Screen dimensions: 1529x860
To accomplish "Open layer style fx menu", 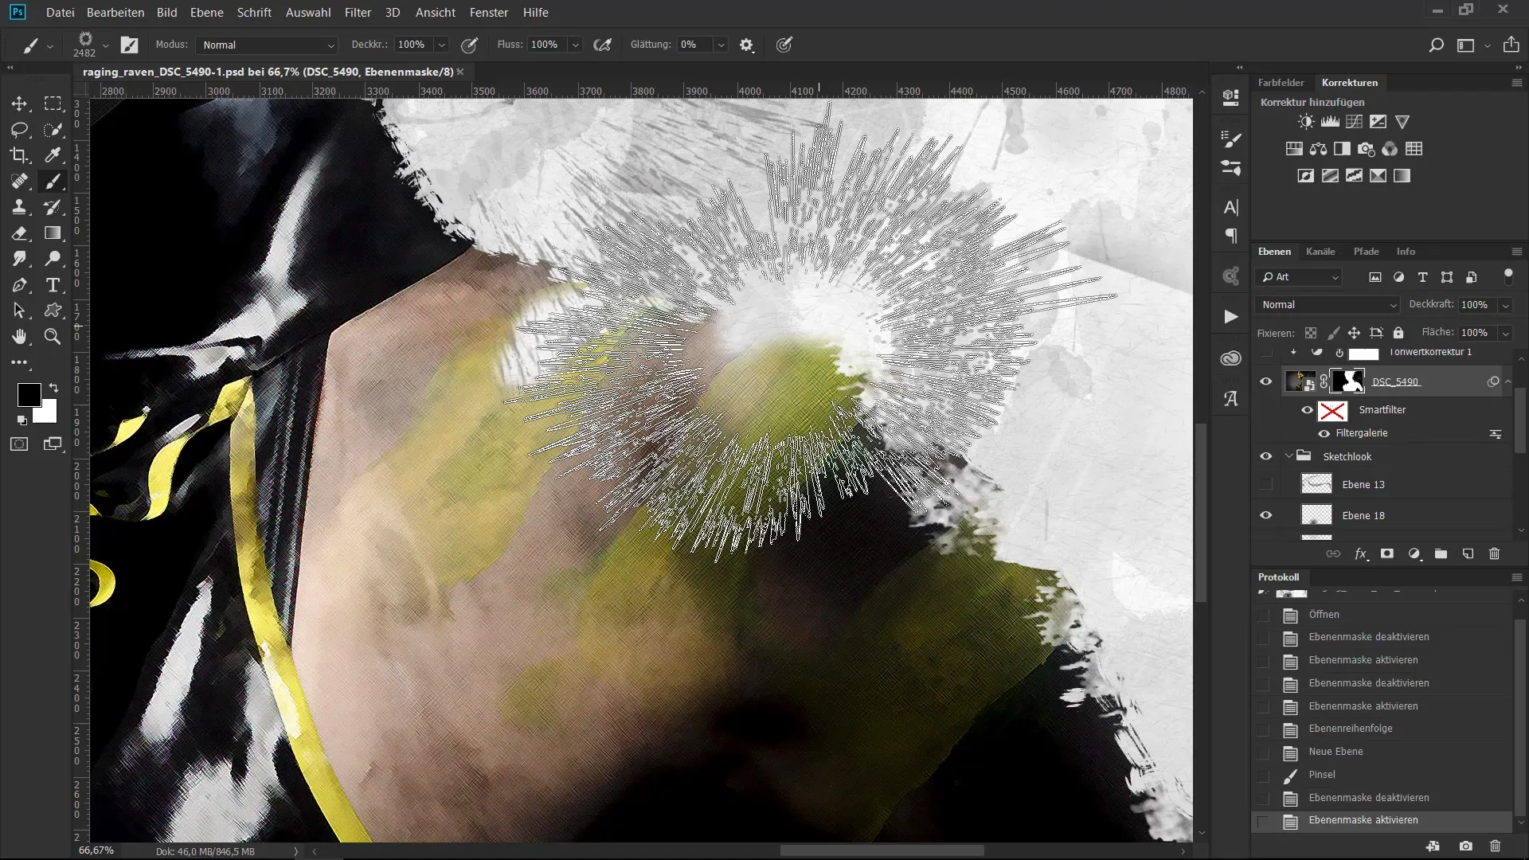I will point(1361,554).
